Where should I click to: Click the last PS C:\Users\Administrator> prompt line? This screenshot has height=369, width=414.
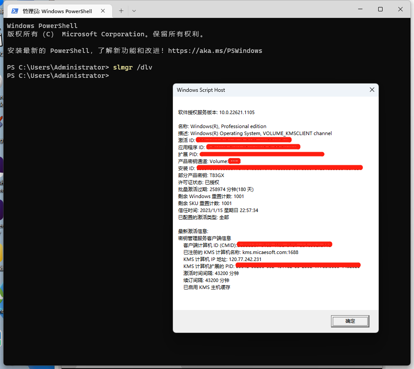(58, 76)
